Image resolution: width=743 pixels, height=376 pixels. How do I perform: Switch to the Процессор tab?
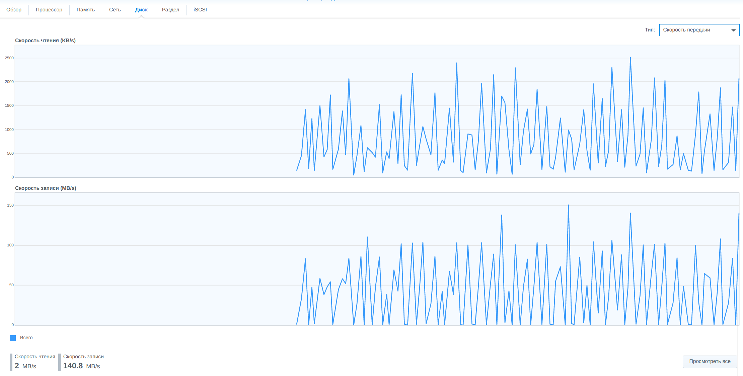(x=49, y=10)
